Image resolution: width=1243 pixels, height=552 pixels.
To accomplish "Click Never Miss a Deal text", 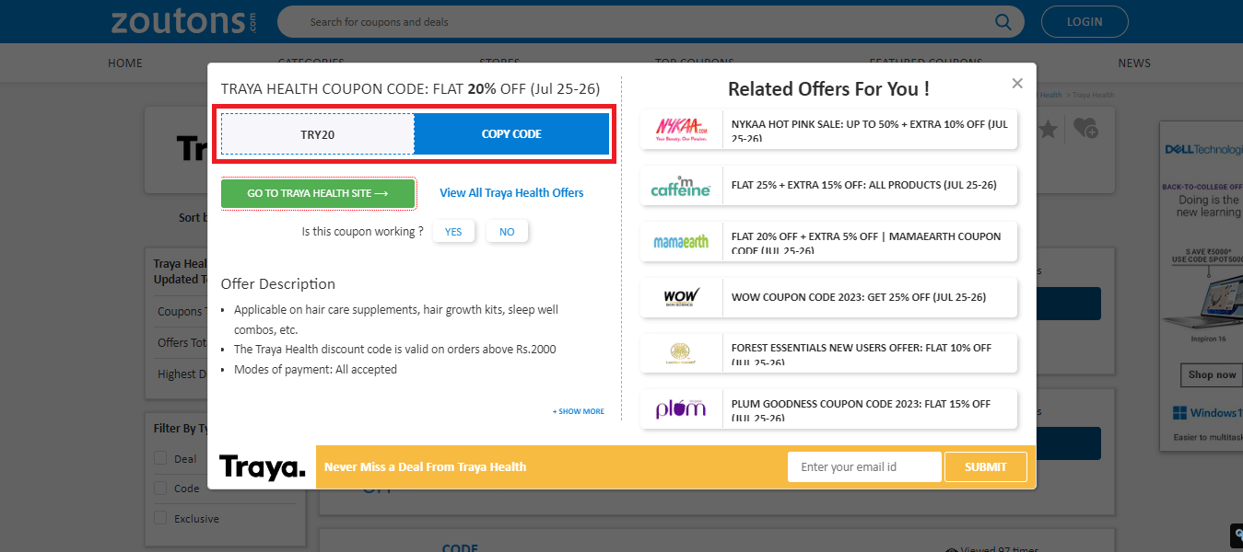I will point(425,466).
